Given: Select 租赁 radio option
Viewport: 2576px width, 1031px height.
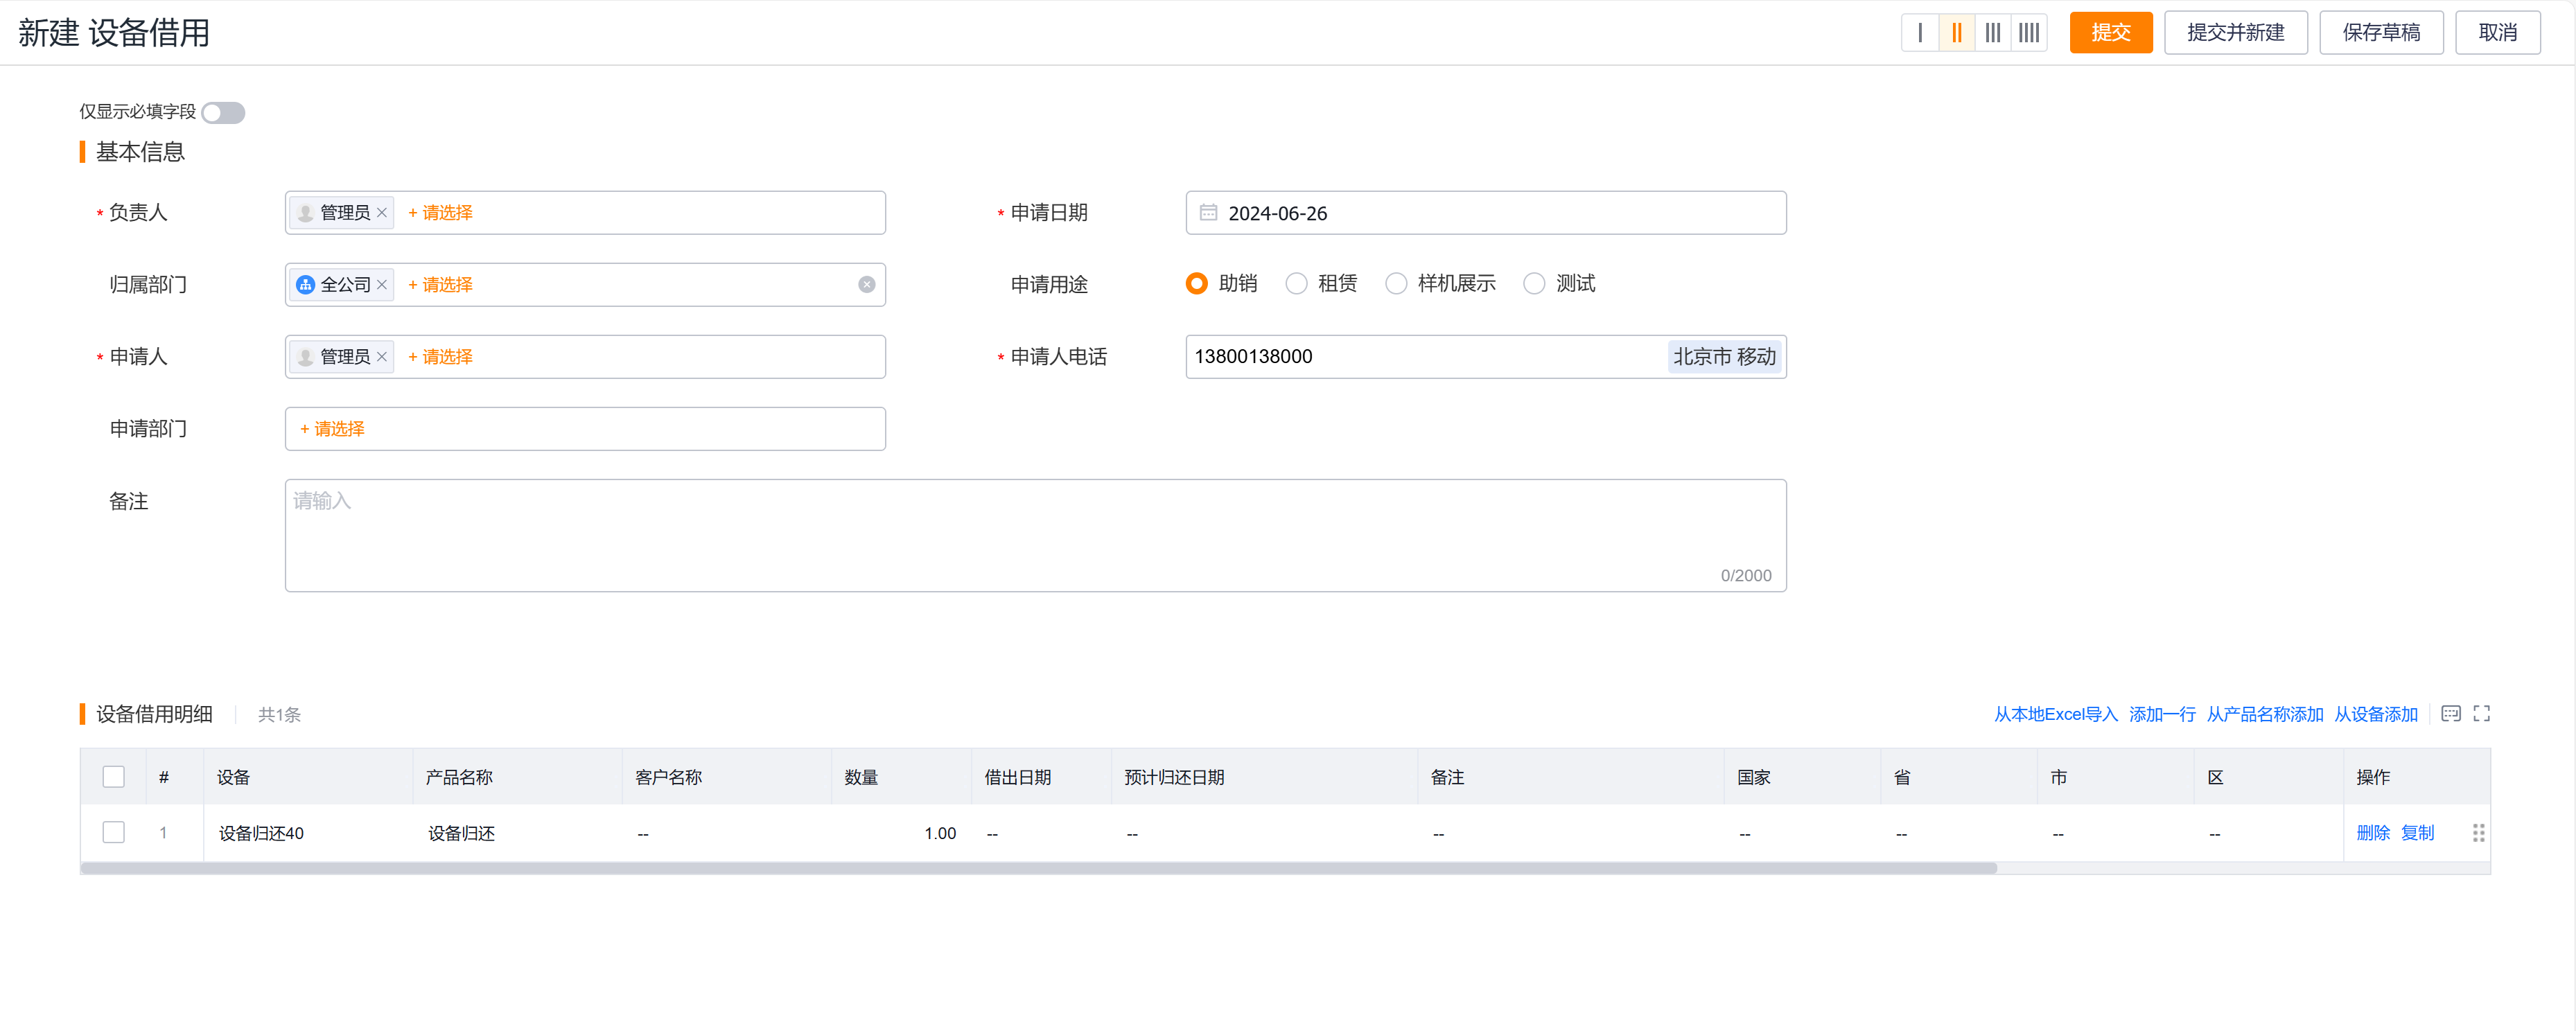Looking at the screenshot, I should [x=1296, y=284].
